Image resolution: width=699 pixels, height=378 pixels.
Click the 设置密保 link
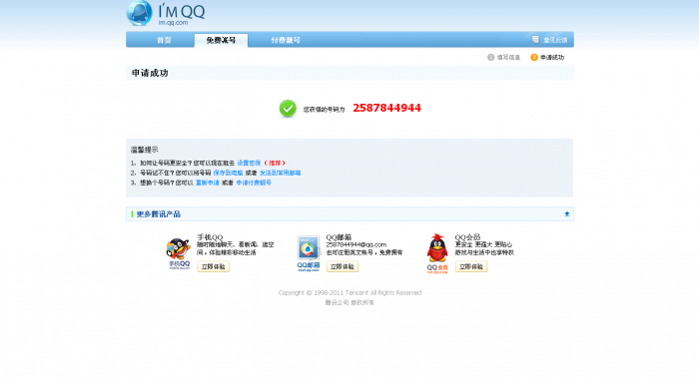coord(249,163)
